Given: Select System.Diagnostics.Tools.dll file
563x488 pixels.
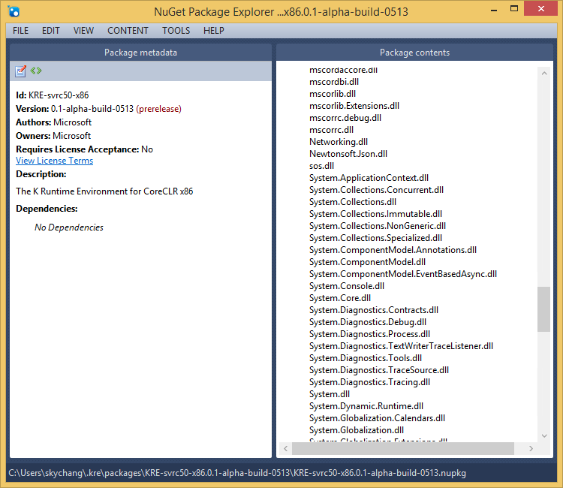Looking at the screenshot, I should [366, 358].
